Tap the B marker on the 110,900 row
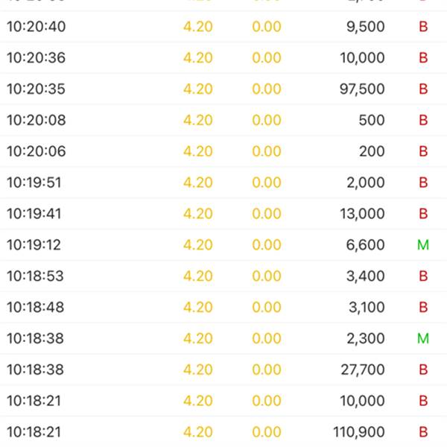 [423, 432]
